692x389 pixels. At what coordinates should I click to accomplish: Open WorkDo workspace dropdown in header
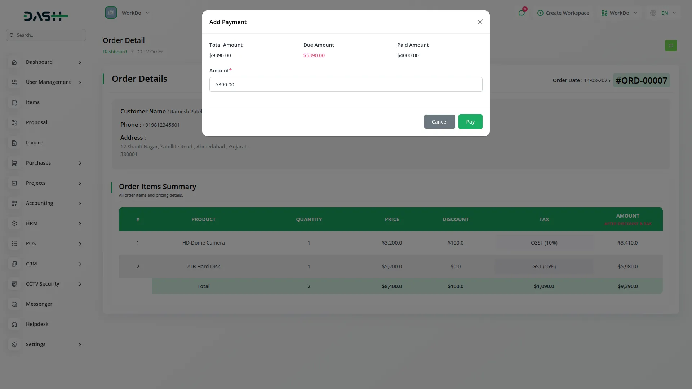tap(619, 13)
